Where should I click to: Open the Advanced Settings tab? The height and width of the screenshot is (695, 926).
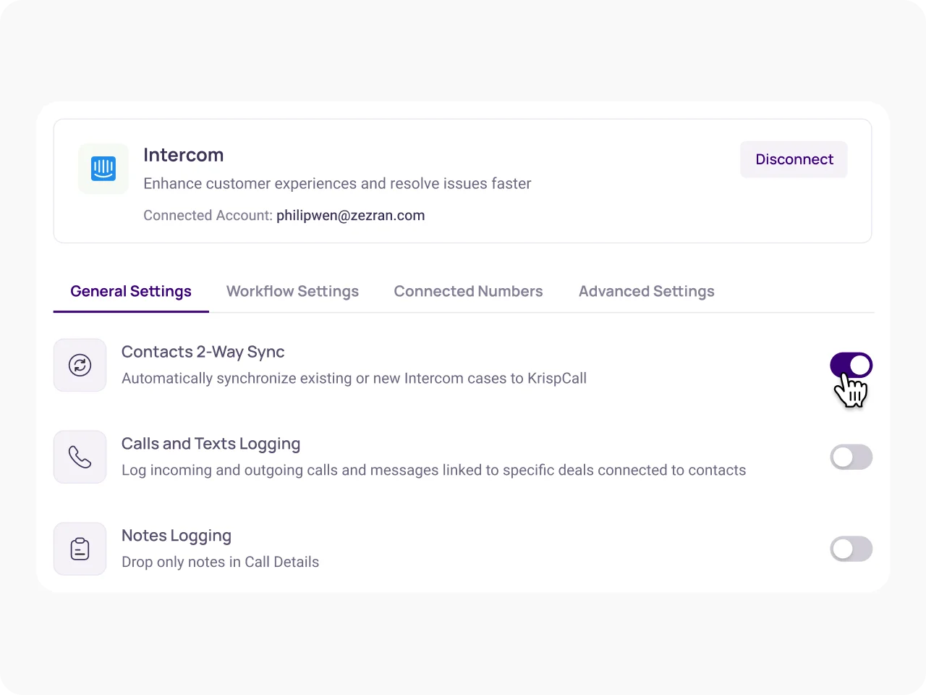point(647,291)
